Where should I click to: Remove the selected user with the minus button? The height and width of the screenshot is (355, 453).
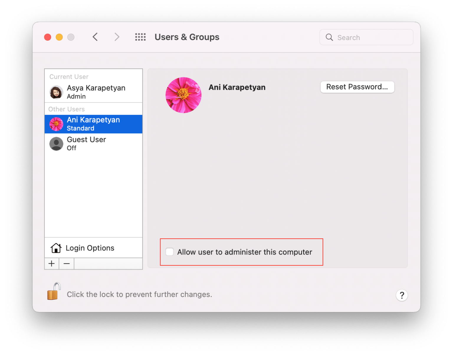(x=67, y=264)
